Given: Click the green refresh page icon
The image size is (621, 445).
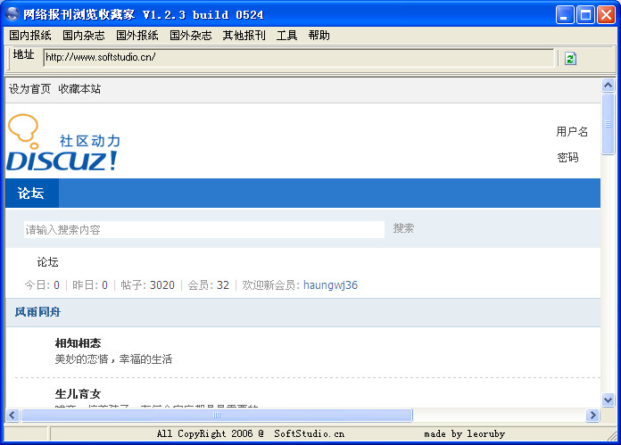Looking at the screenshot, I should 570,59.
